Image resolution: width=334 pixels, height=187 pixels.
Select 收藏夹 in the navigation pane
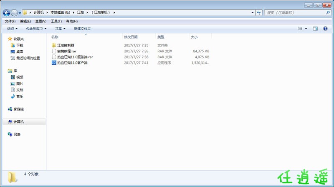click(19, 39)
